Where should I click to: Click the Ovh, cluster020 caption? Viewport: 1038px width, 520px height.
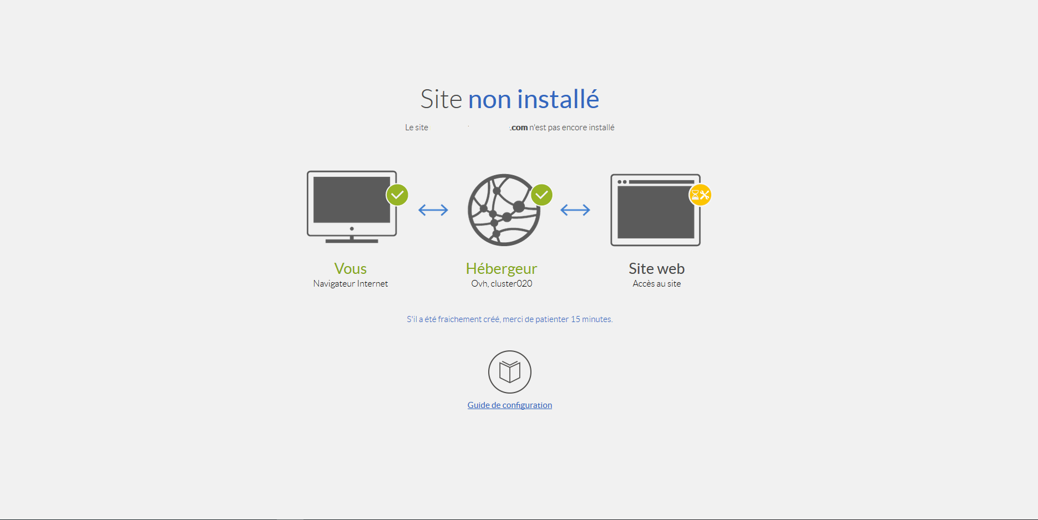coord(502,283)
